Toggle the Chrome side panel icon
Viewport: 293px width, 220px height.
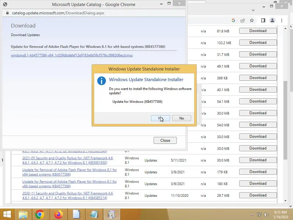tap(263, 20)
